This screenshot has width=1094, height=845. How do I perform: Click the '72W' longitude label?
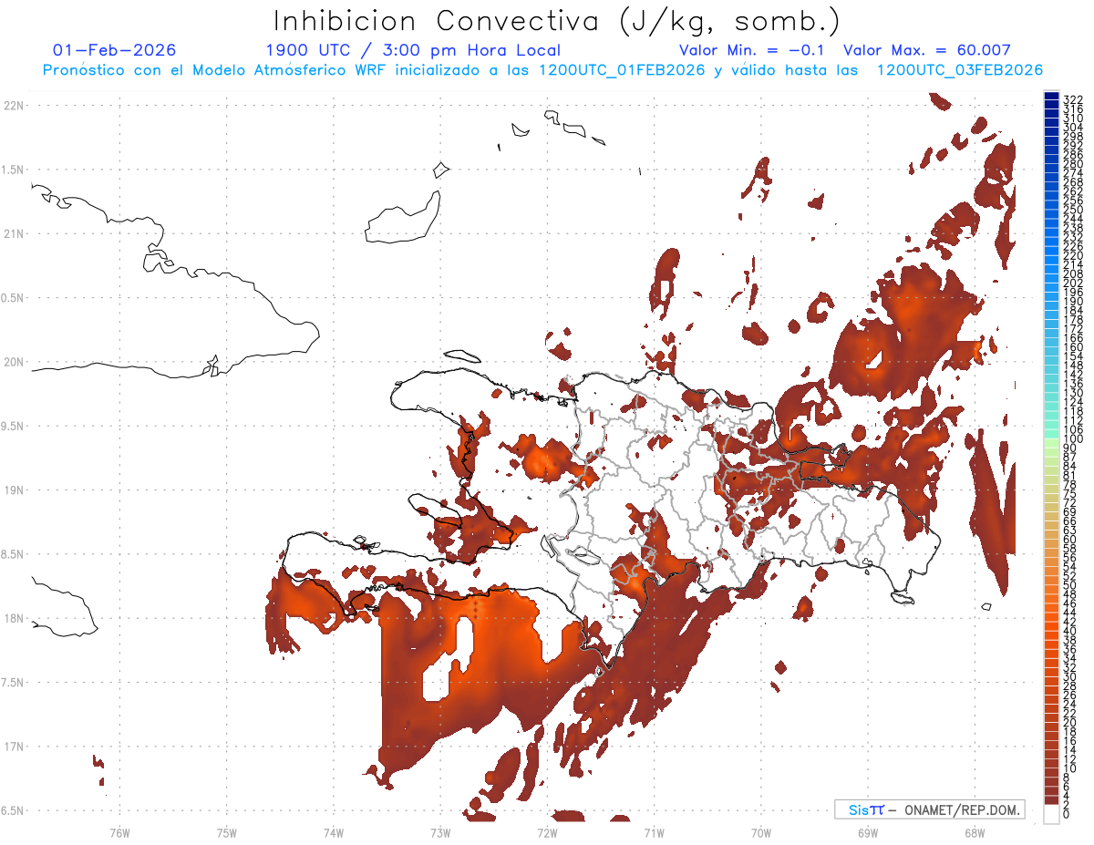tap(547, 832)
